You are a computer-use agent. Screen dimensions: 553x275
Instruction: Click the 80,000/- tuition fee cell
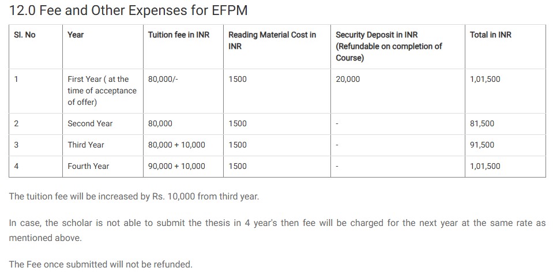click(163, 80)
